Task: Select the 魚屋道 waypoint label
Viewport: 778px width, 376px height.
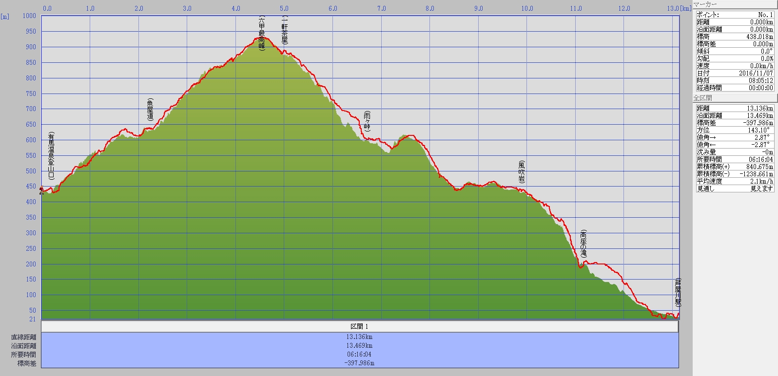Action: (150, 110)
